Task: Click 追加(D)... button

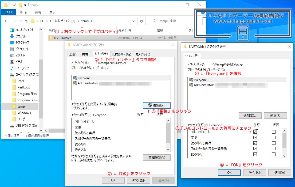Action: click(250, 116)
